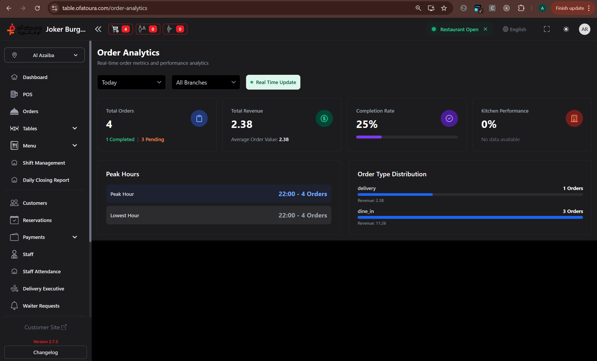
Task: Check pending waiter requests counter
Action: 175,29
